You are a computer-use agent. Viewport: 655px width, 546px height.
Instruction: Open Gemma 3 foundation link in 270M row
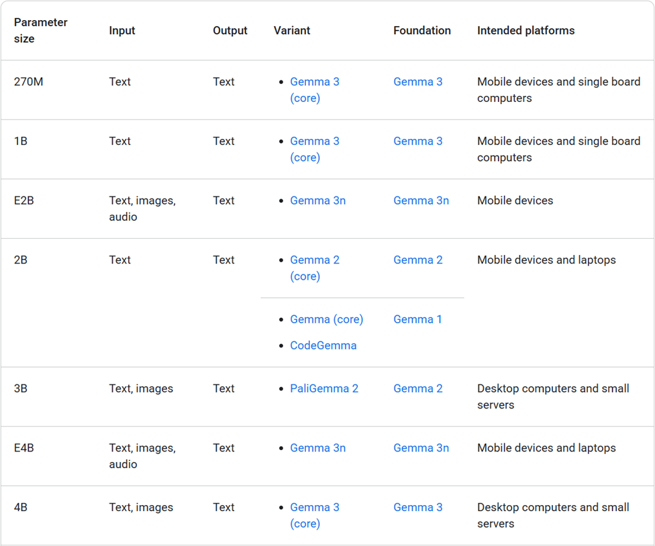[417, 82]
